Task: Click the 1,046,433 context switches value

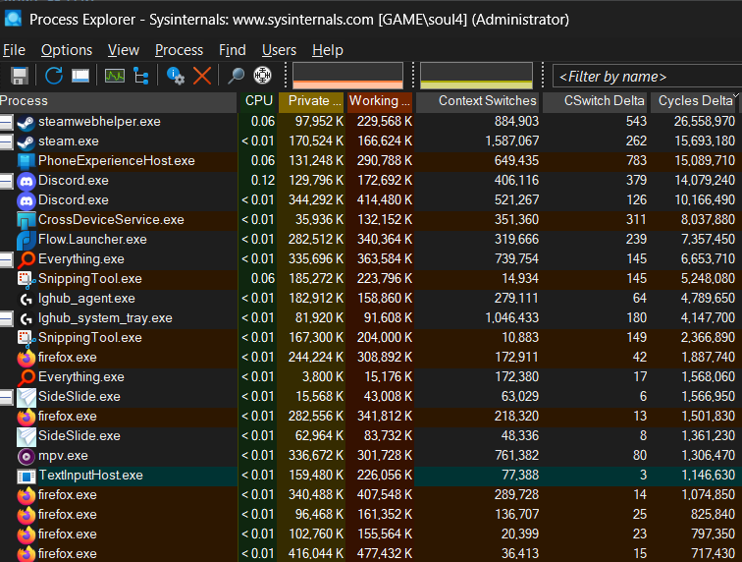Action: (x=511, y=317)
